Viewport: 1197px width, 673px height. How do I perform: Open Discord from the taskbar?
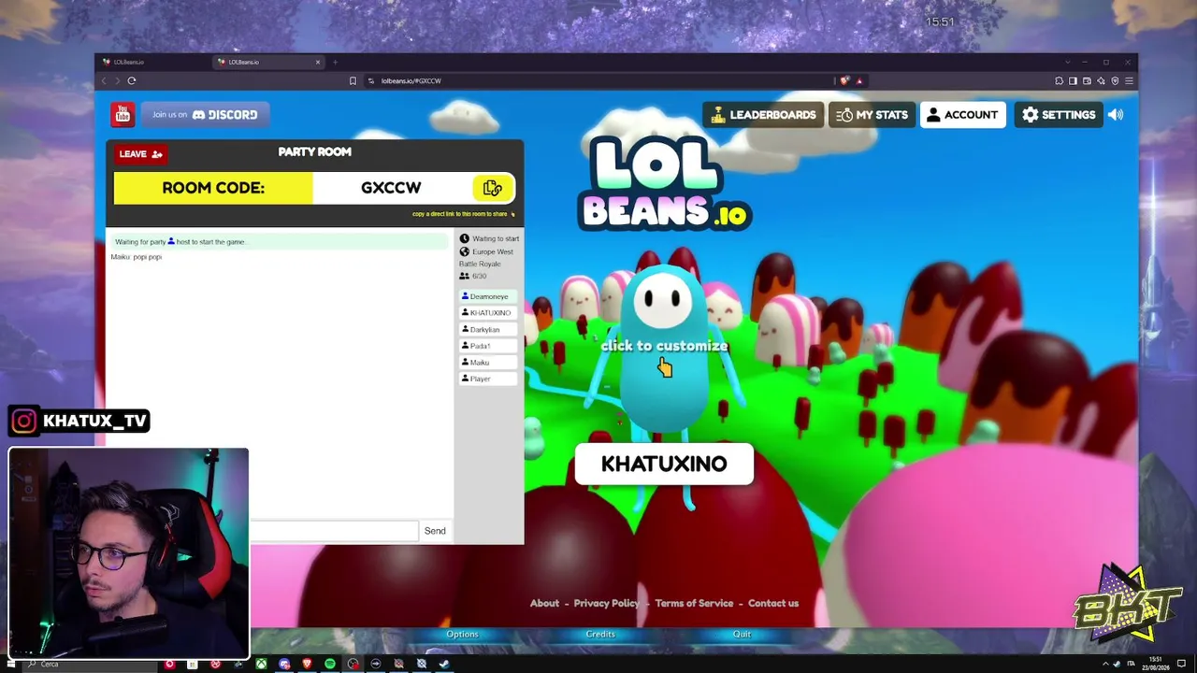pyautogui.click(x=284, y=664)
